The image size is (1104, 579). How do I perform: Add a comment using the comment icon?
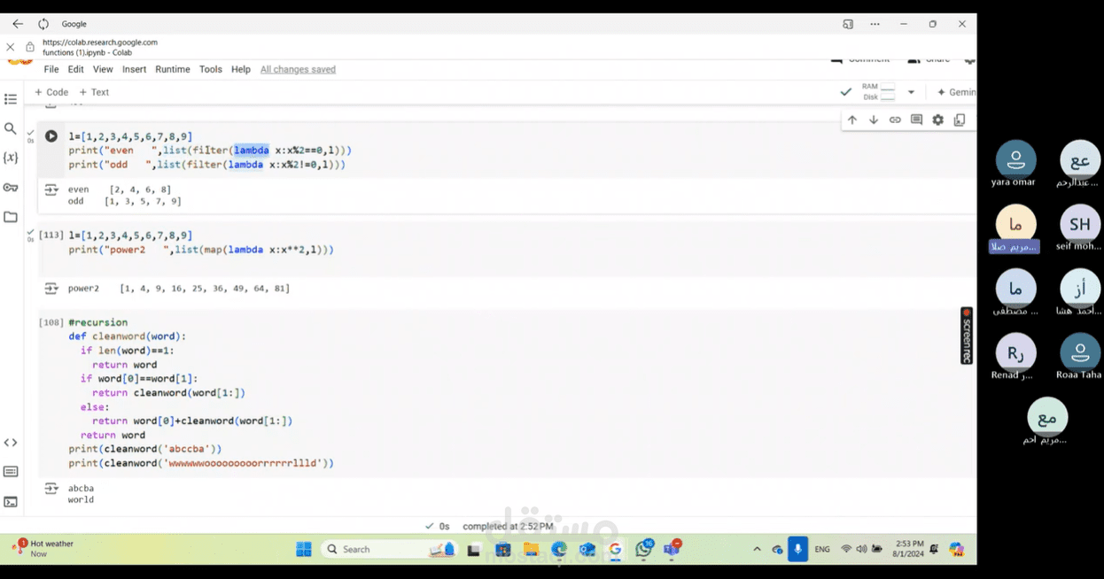point(916,120)
